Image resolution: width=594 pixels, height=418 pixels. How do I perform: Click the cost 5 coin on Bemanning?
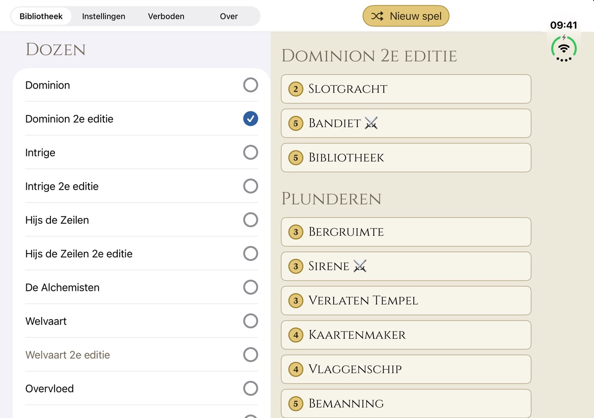296,403
